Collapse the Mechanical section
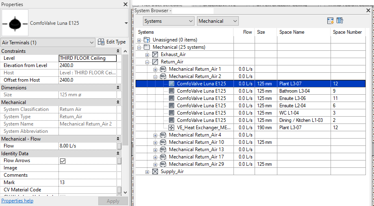374x206 pixels. tap(118, 102)
